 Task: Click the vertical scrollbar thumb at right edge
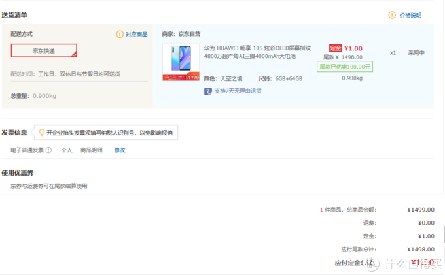444,235
